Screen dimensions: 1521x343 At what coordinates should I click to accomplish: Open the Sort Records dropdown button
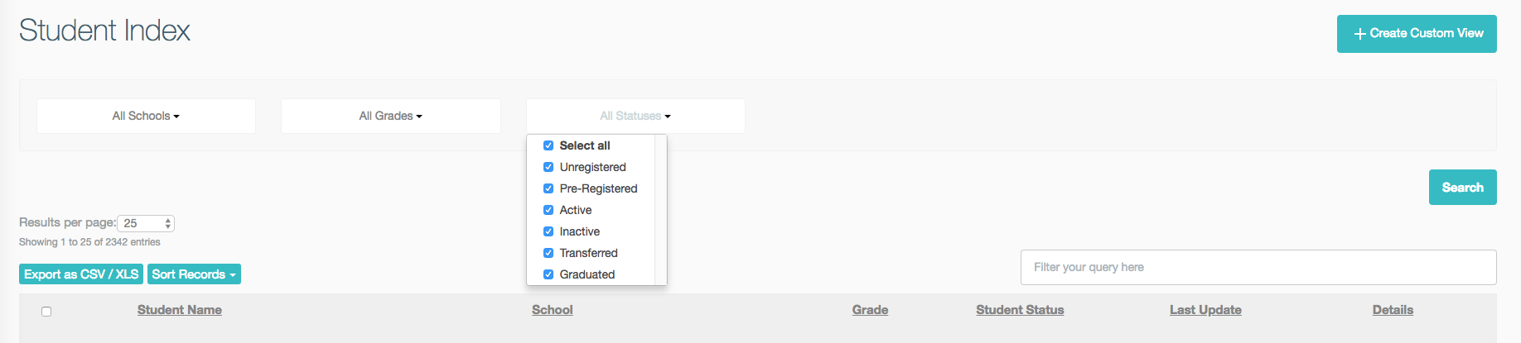(194, 274)
